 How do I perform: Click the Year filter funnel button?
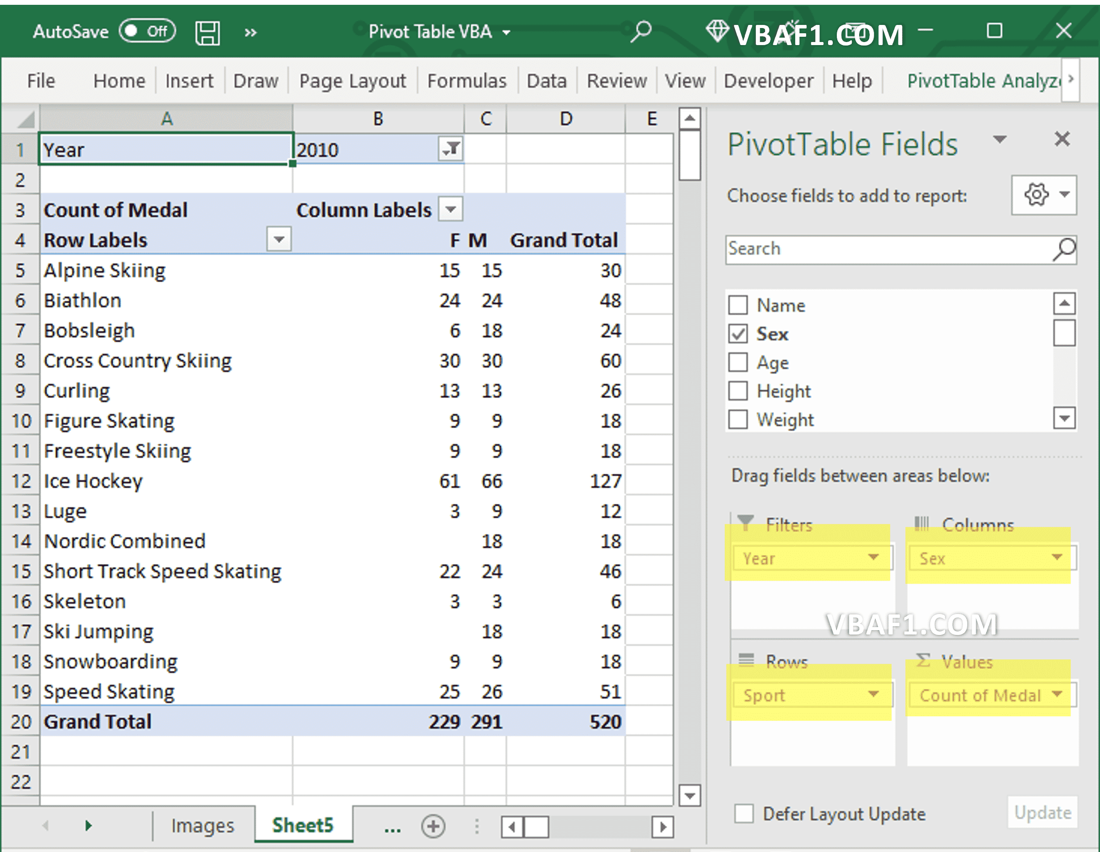click(450, 149)
